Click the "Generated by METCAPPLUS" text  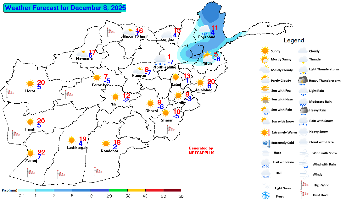pyautogui.click(x=201, y=150)
